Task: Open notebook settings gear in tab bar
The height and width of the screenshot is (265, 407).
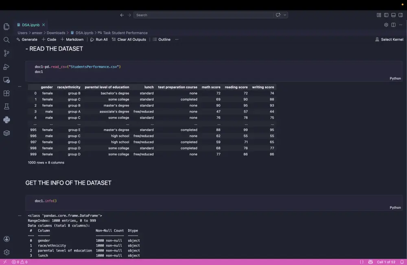Action: coord(386,25)
